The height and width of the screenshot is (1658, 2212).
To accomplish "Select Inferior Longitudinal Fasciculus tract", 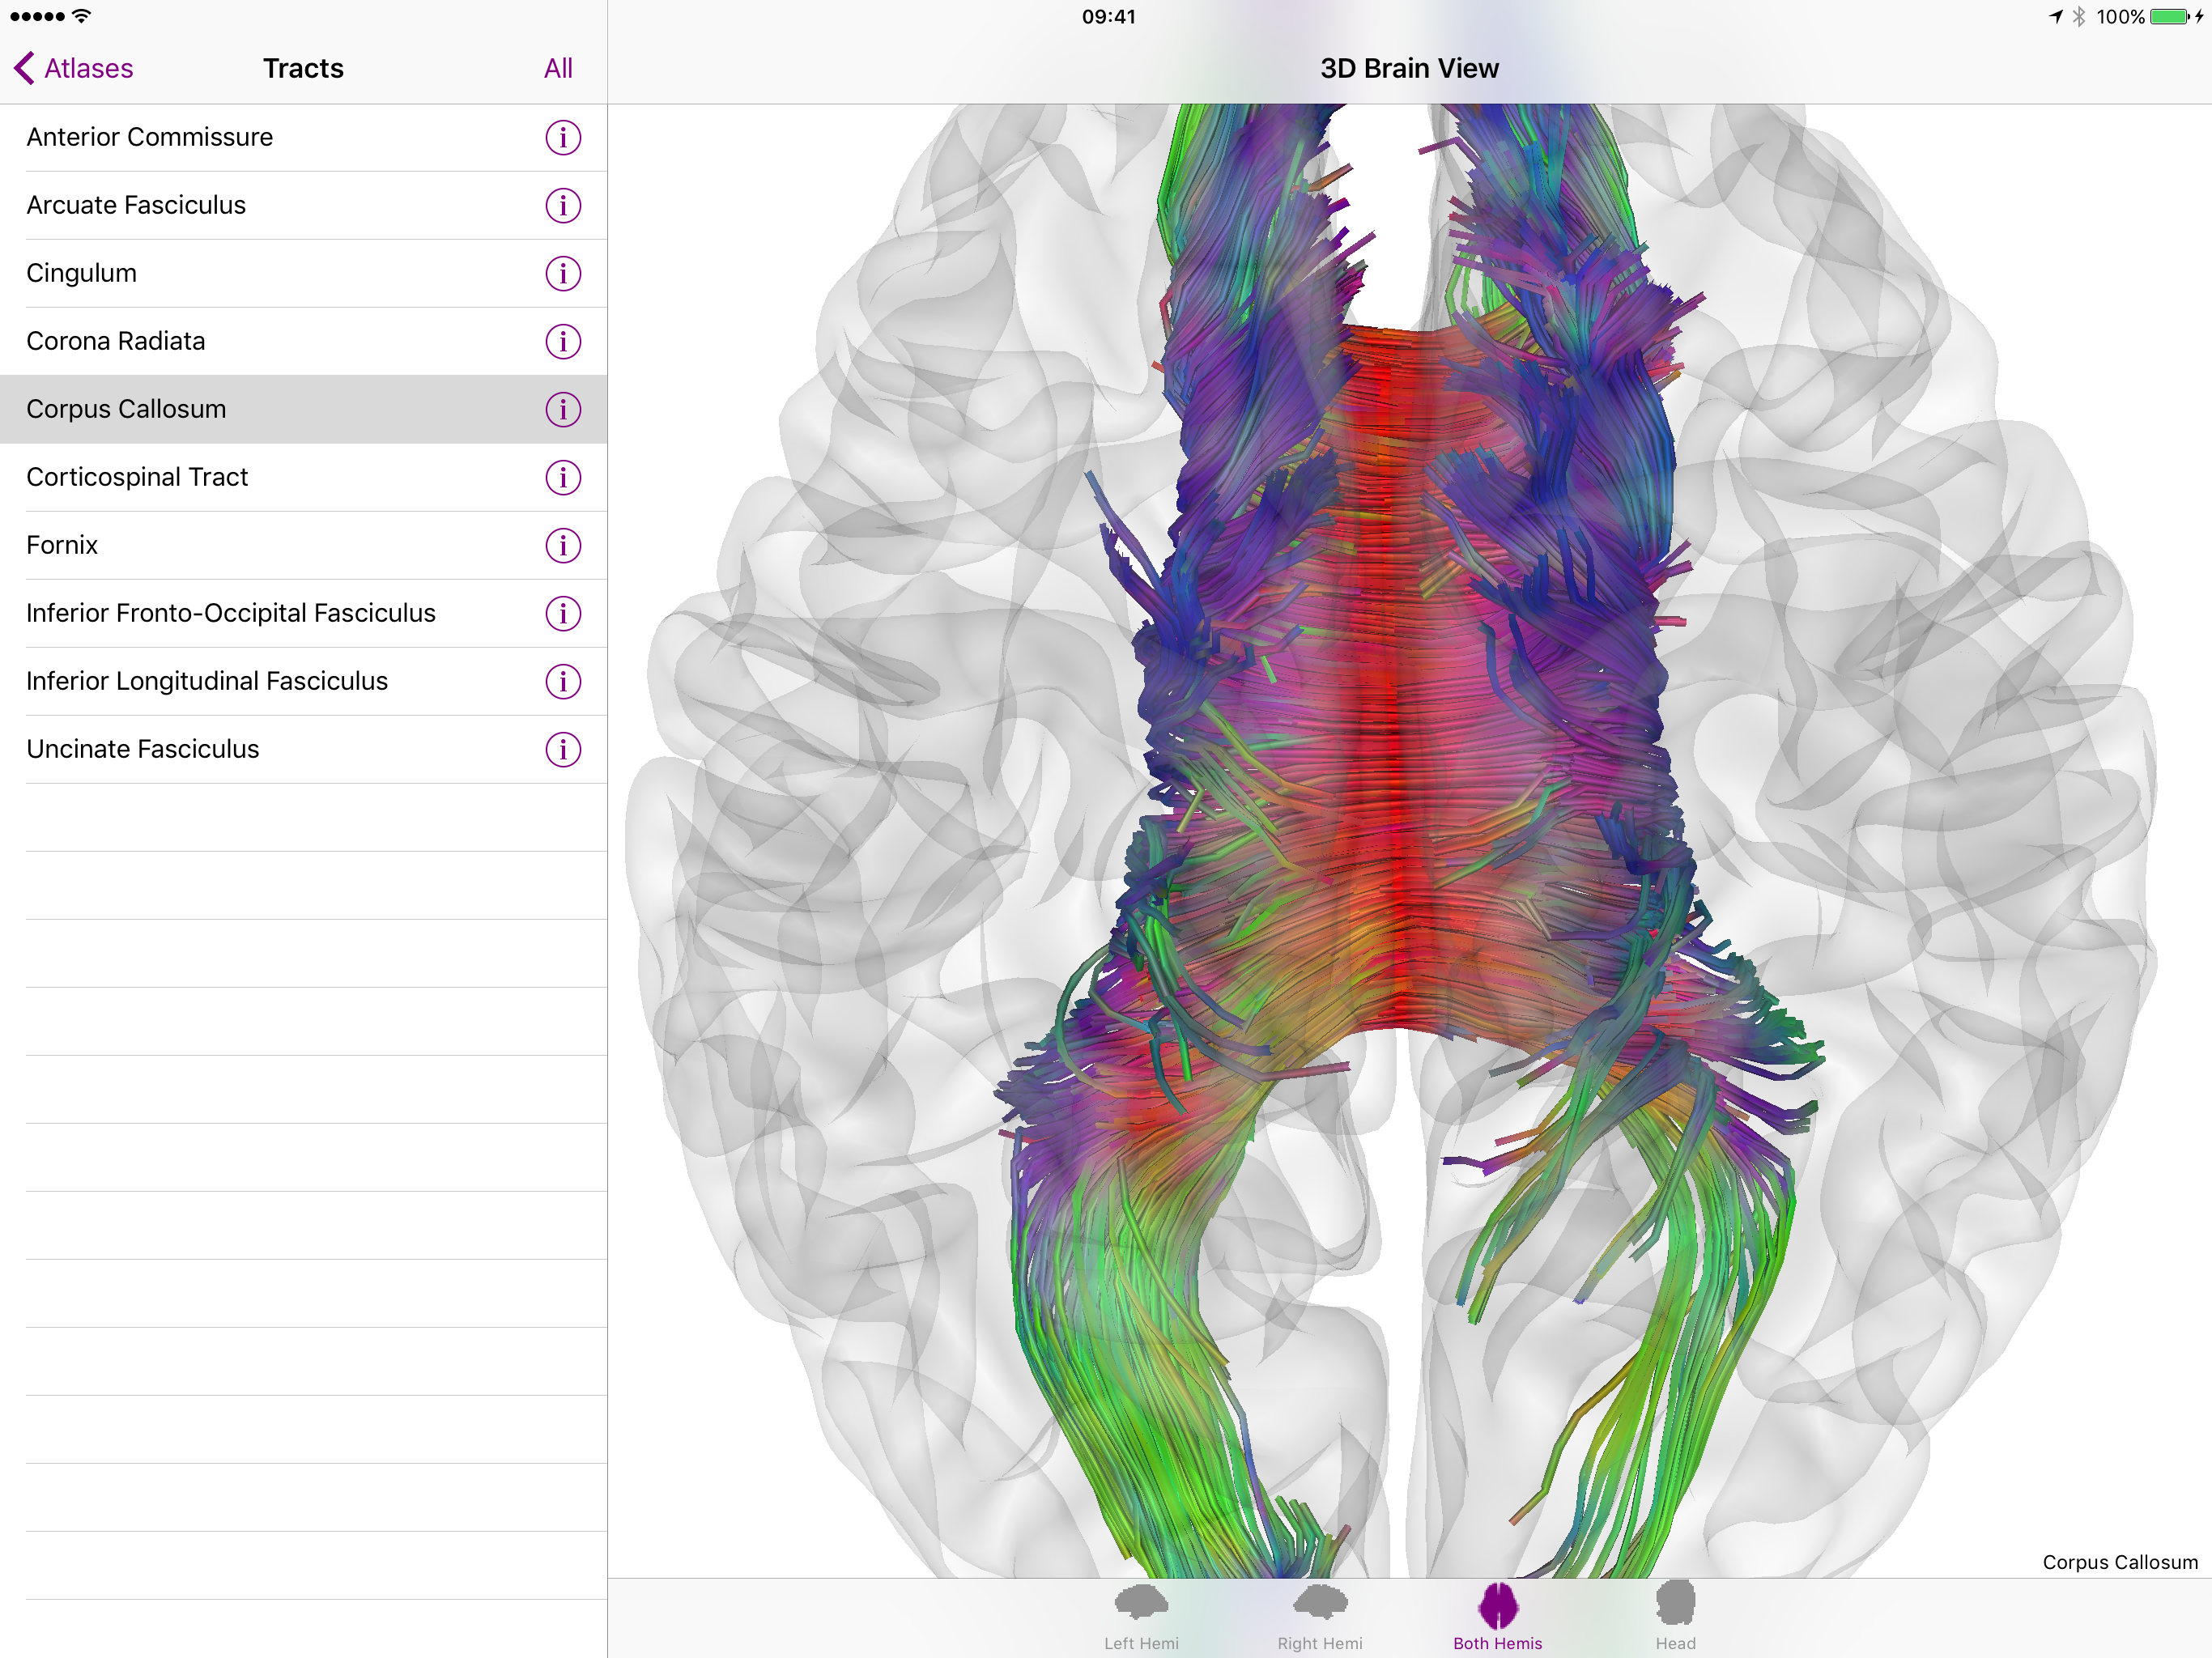I will pyautogui.click(x=207, y=681).
